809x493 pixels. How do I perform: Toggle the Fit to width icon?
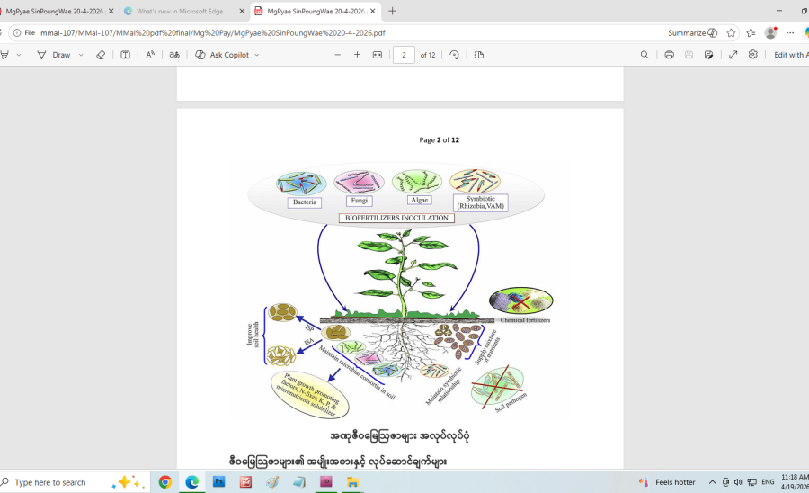click(378, 55)
